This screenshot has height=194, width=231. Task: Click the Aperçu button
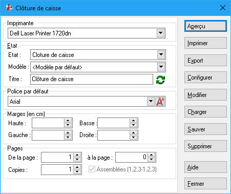point(205,26)
